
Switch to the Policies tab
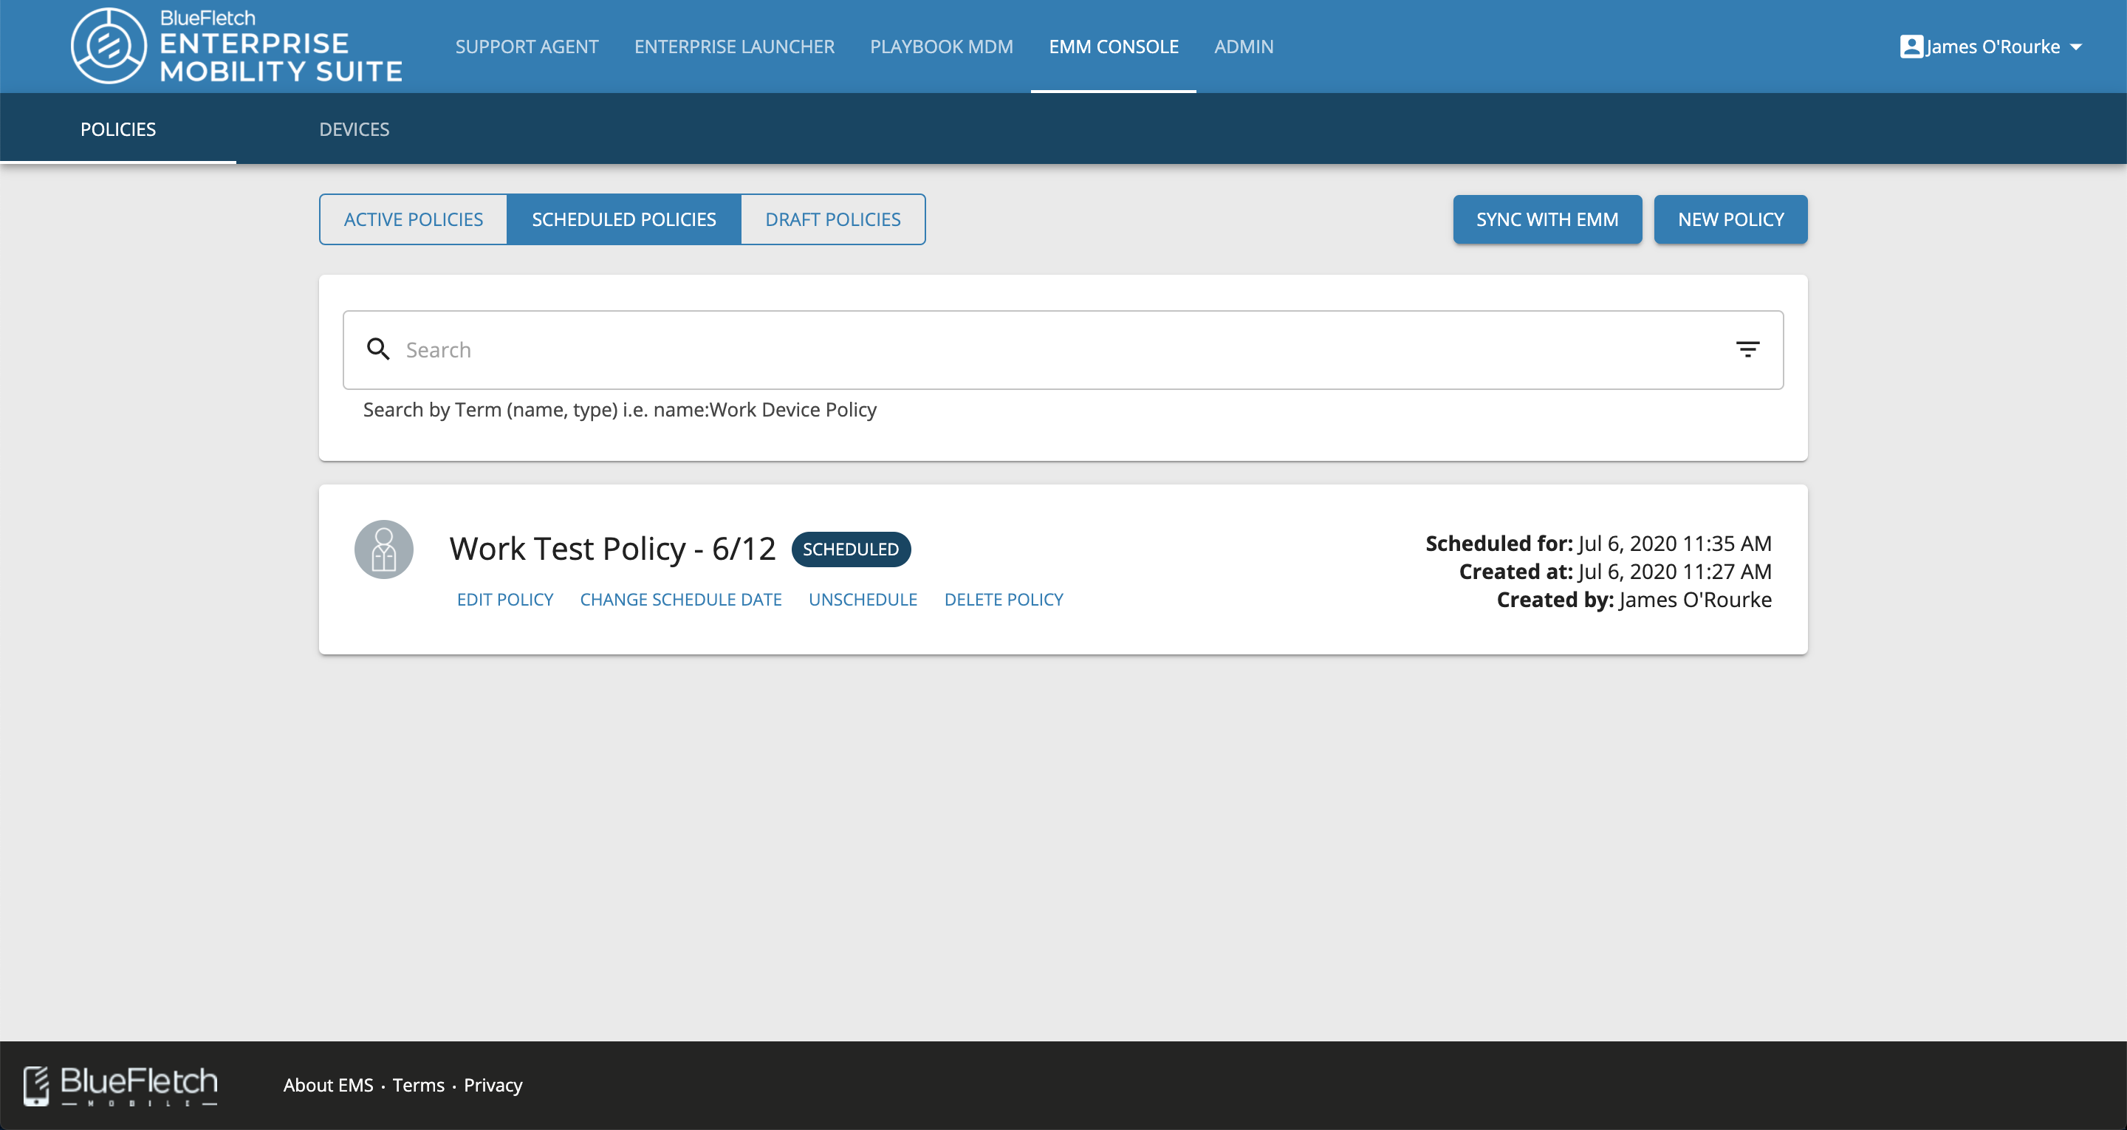click(x=118, y=129)
